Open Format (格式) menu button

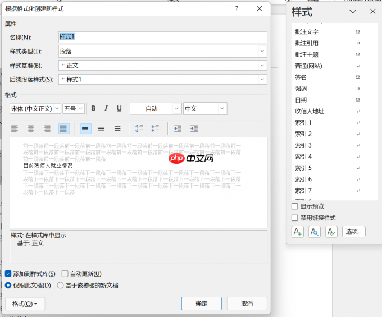[25, 304]
